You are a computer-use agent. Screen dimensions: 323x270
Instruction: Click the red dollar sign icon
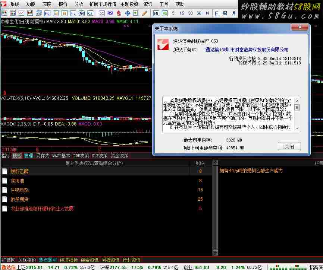point(119,13)
